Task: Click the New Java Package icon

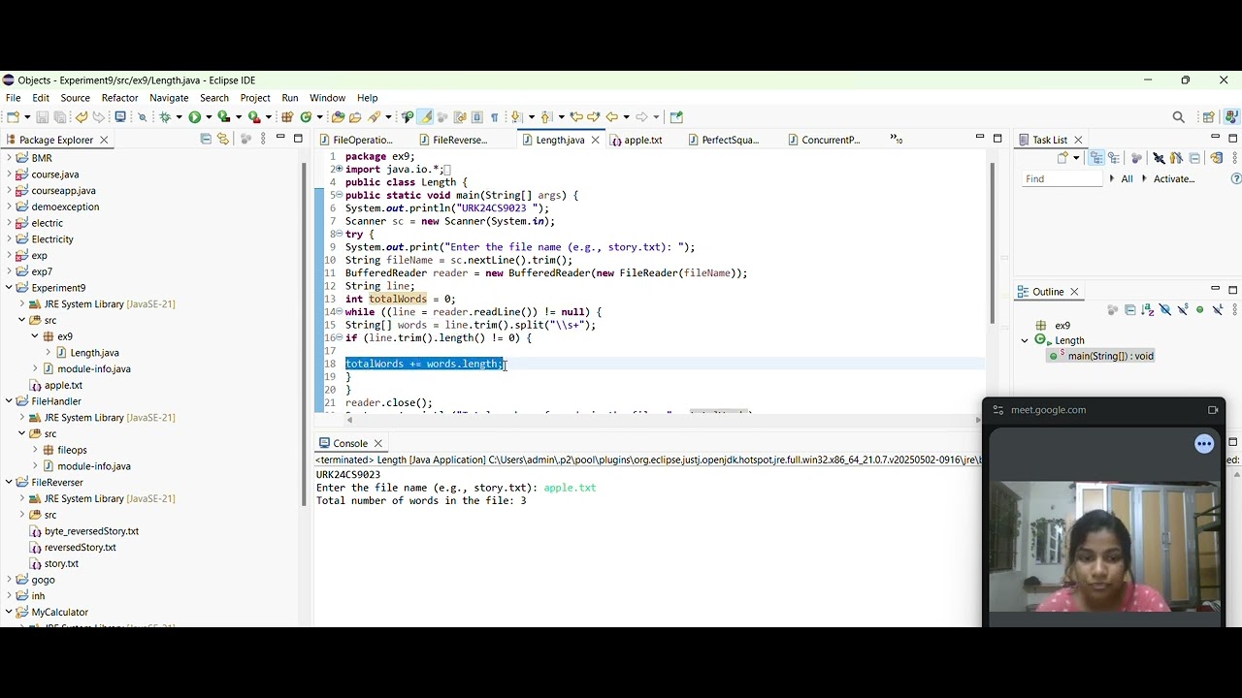Action: coord(287,117)
